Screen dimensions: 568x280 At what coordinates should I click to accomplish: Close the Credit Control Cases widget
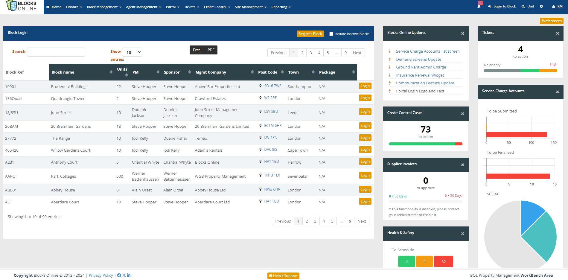462,114
